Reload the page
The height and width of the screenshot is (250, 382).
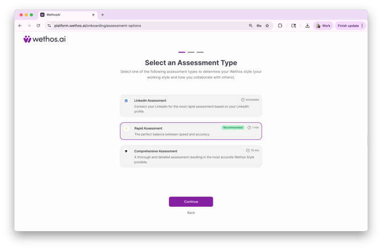point(38,26)
